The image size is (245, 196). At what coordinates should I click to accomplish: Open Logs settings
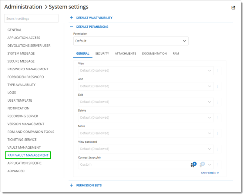click(x=12, y=92)
